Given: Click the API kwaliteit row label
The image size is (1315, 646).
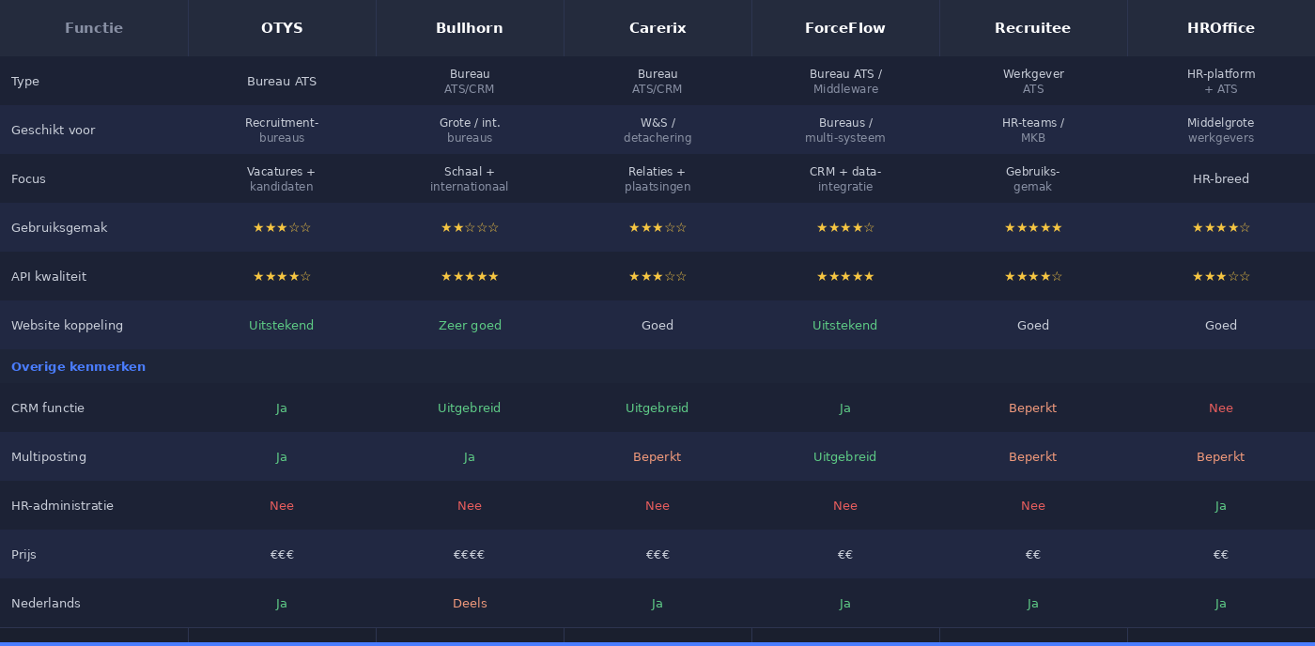Looking at the screenshot, I should click(x=49, y=277).
